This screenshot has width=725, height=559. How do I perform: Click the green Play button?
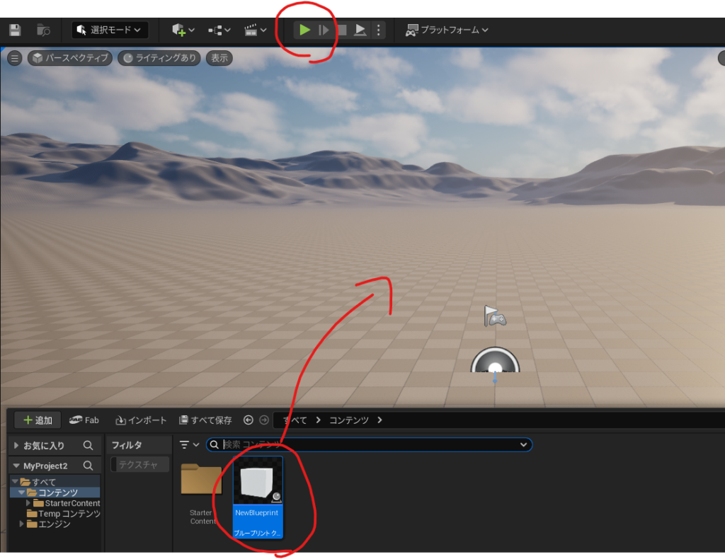pos(304,30)
